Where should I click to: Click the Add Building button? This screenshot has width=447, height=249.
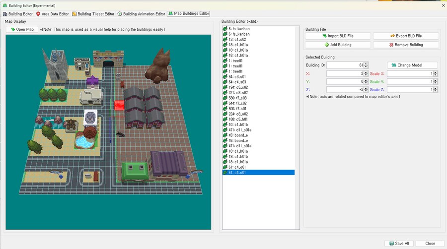coord(338,45)
